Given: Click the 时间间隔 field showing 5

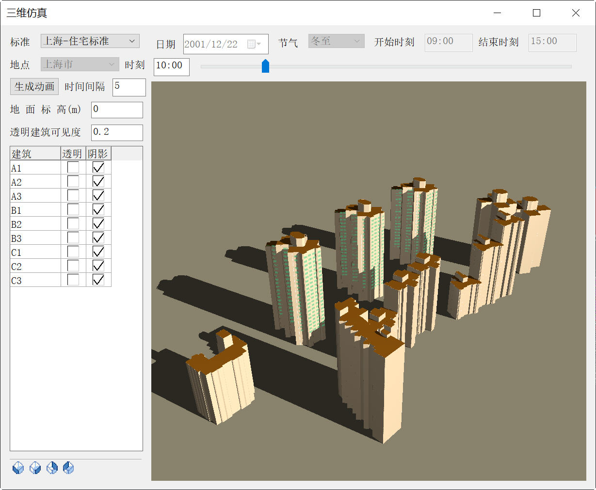Looking at the screenshot, I should (x=129, y=87).
